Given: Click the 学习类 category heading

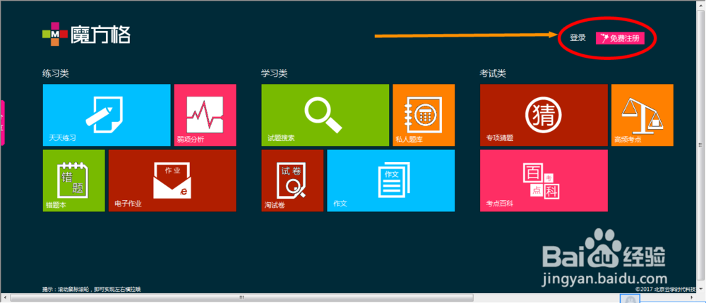Looking at the screenshot, I should [x=274, y=73].
